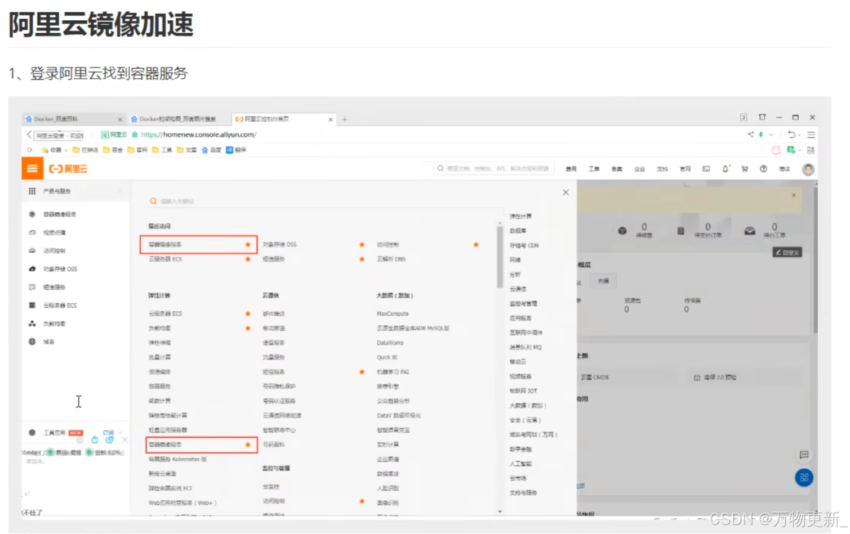
Task: Select the 阿里云控制台首页 browser tab
Action: click(284, 119)
